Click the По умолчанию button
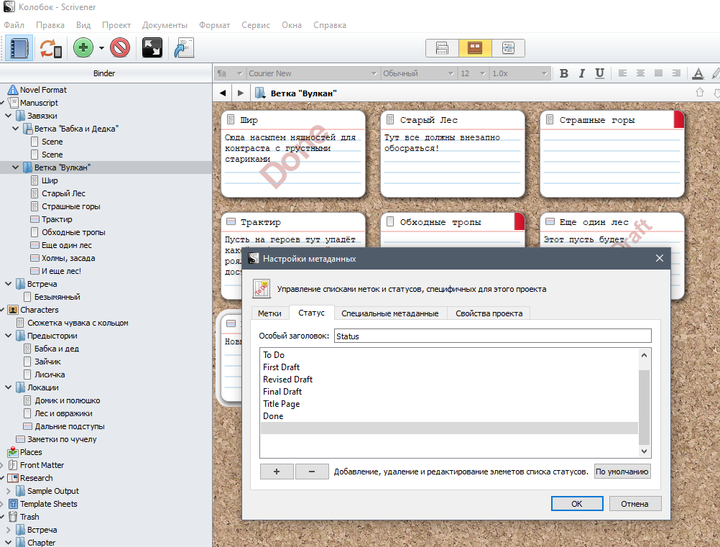The width and height of the screenshot is (720, 547). coord(622,472)
